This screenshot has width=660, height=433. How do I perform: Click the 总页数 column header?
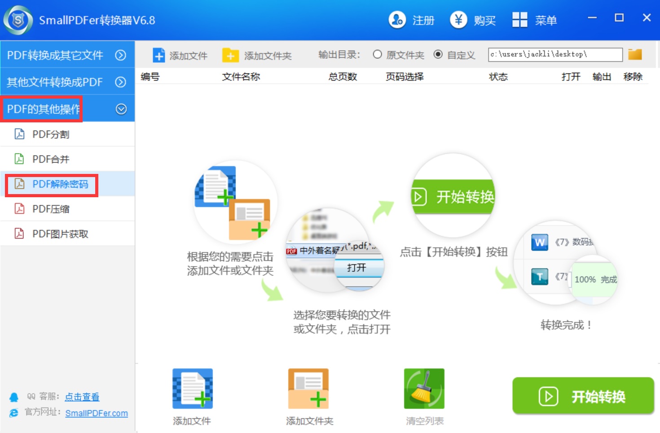tap(343, 77)
